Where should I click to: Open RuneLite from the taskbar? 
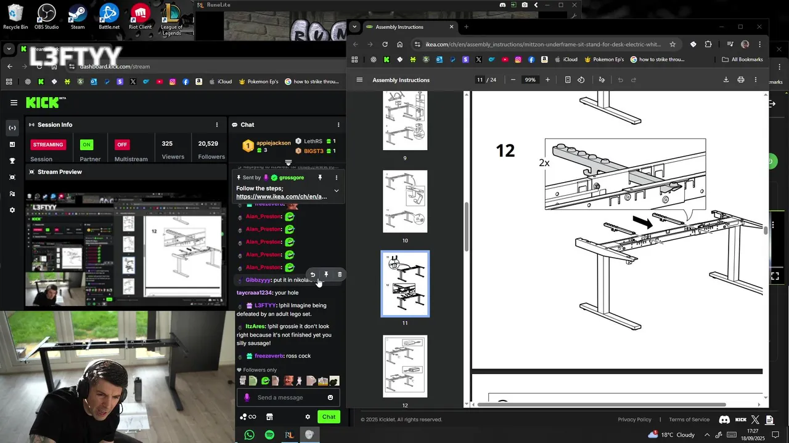289,435
